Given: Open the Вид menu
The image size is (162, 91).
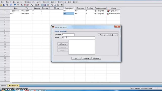Looking at the screenshot, I should (x=14, y=2).
